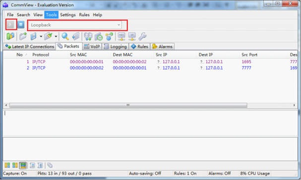Sort by the Src MAC column header
Viewport: 301px width, 180px height.
pos(78,55)
